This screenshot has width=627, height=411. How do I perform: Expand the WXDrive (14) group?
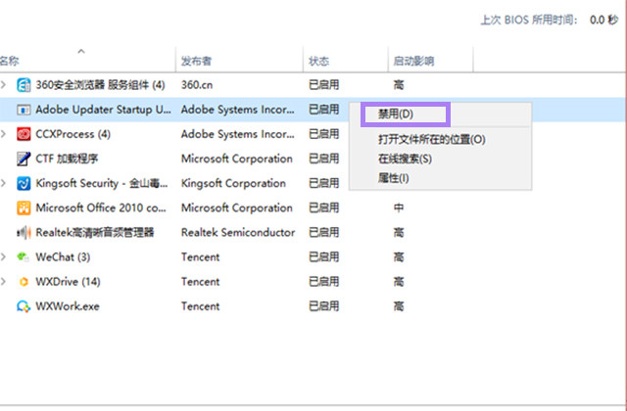coord(5,282)
